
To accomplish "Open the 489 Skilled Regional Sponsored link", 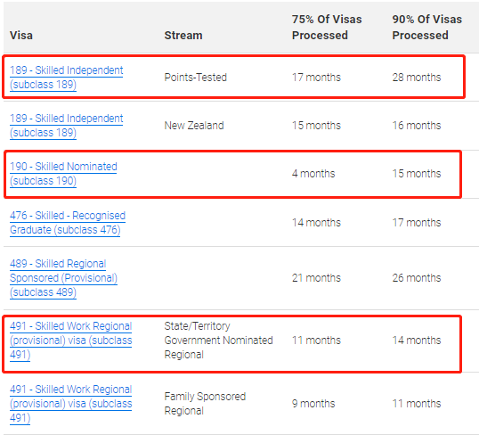I will coord(63,278).
